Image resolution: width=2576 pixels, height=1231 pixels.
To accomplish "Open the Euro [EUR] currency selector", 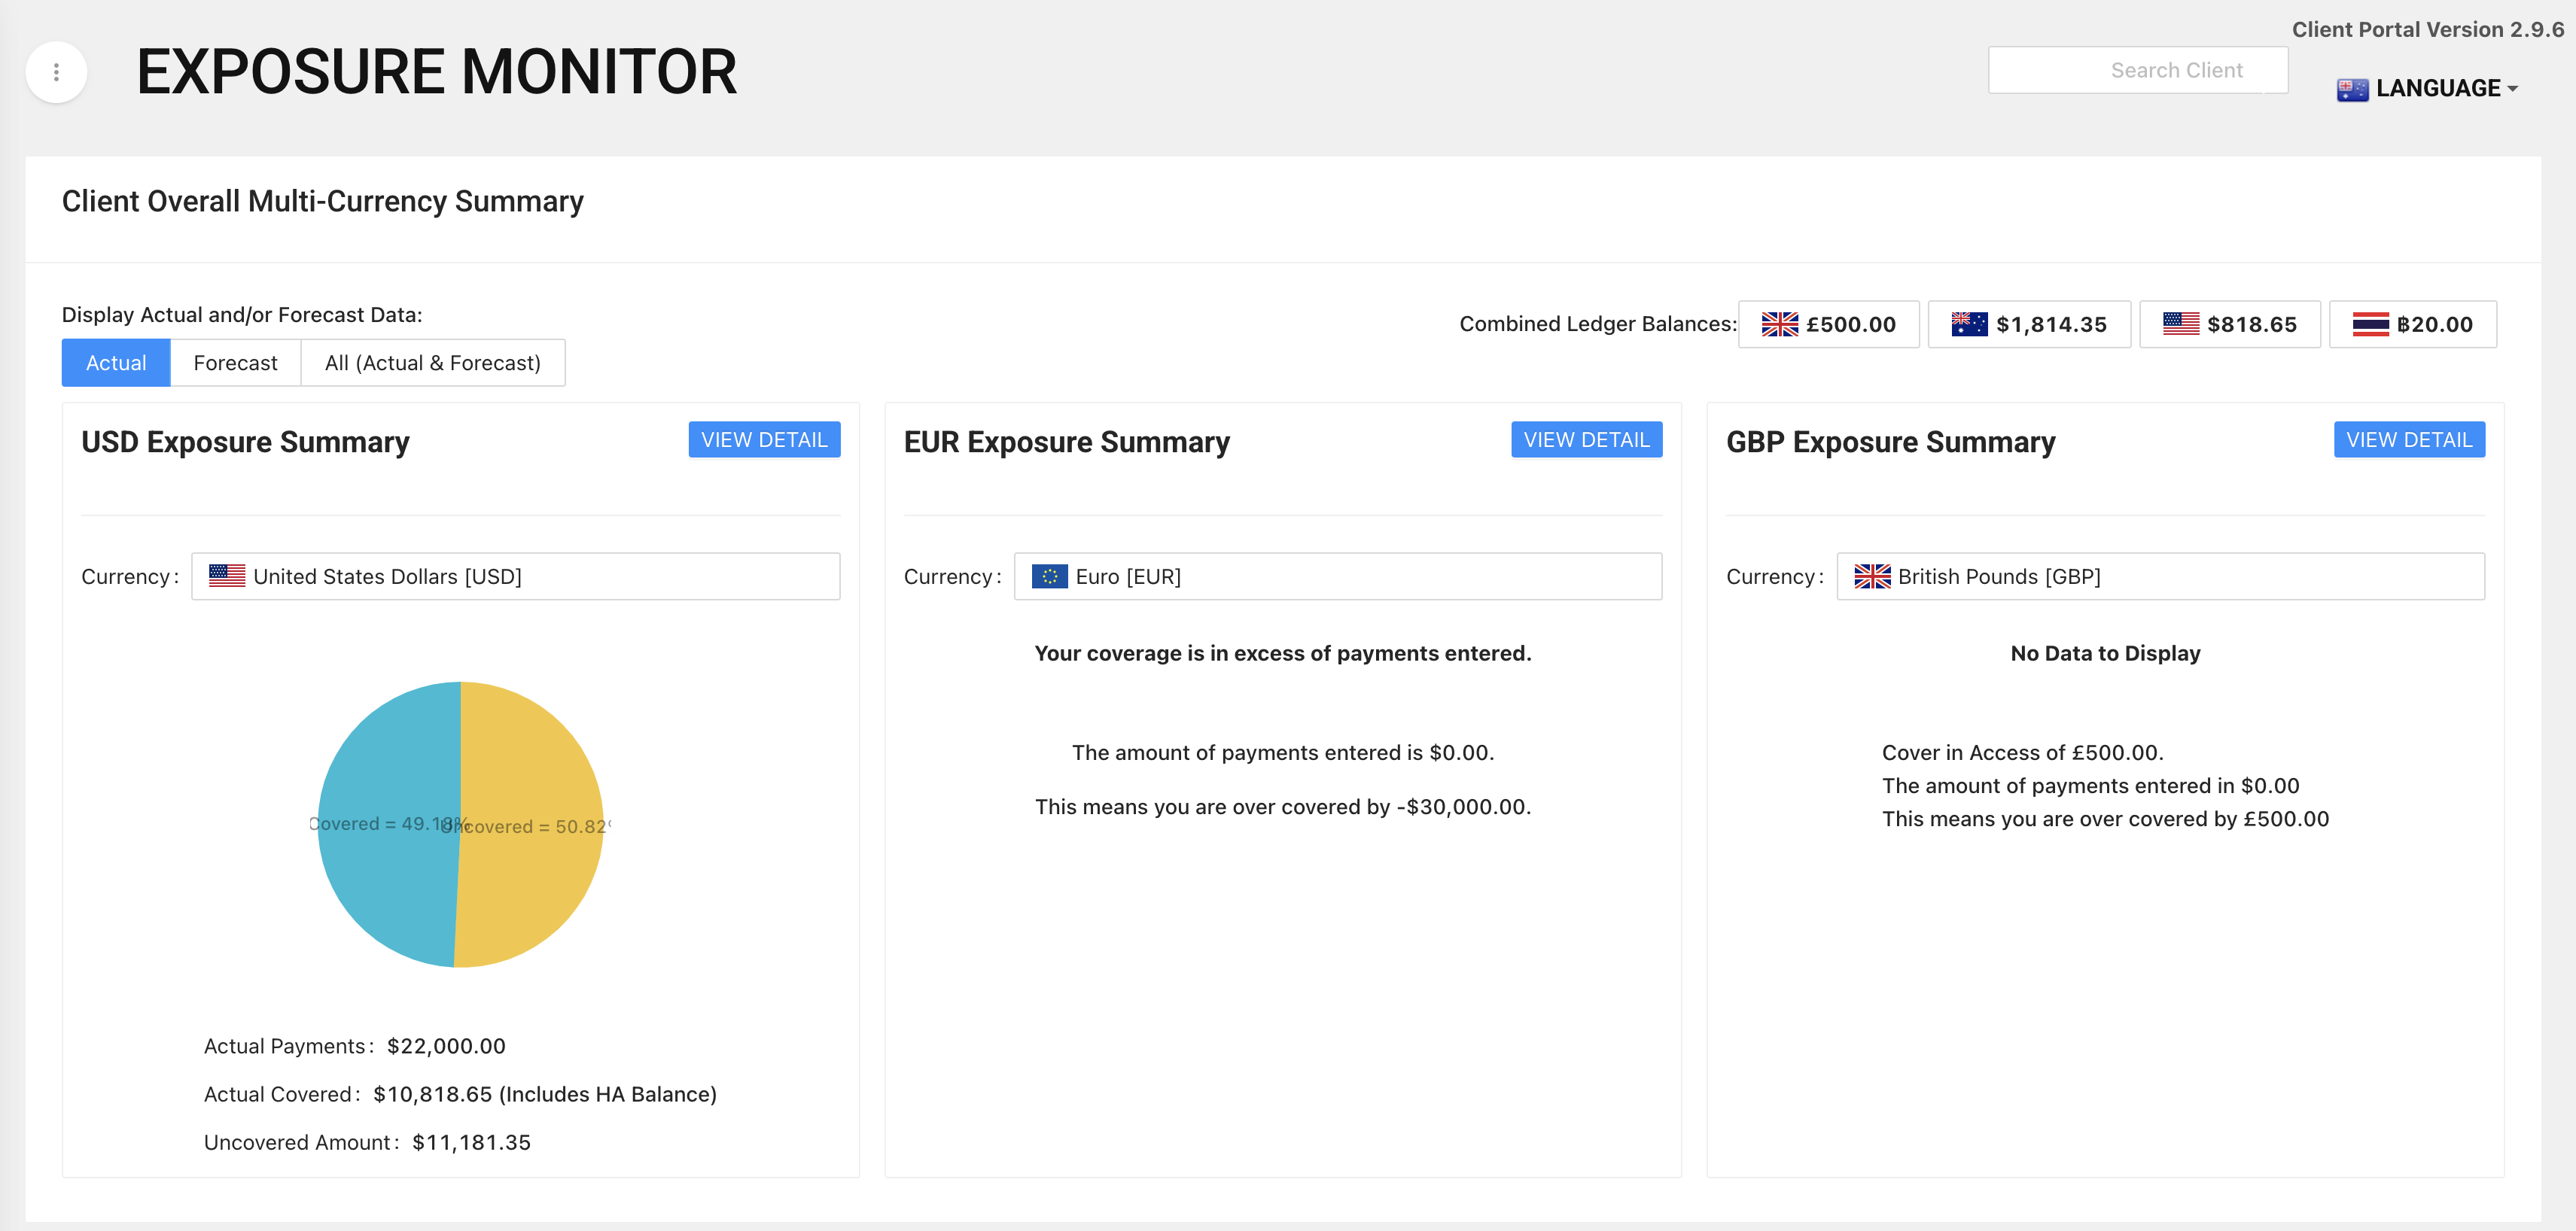I will pos(1337,576).
